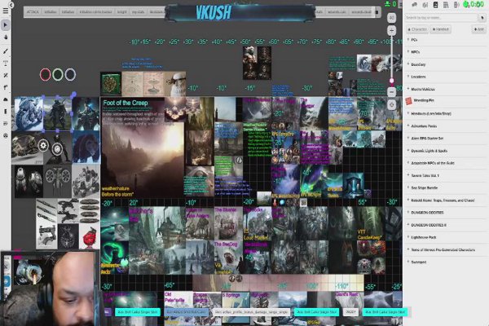The image size is (489, 326).
Task: Expand the Locations folder
Action: coord(445,77)
